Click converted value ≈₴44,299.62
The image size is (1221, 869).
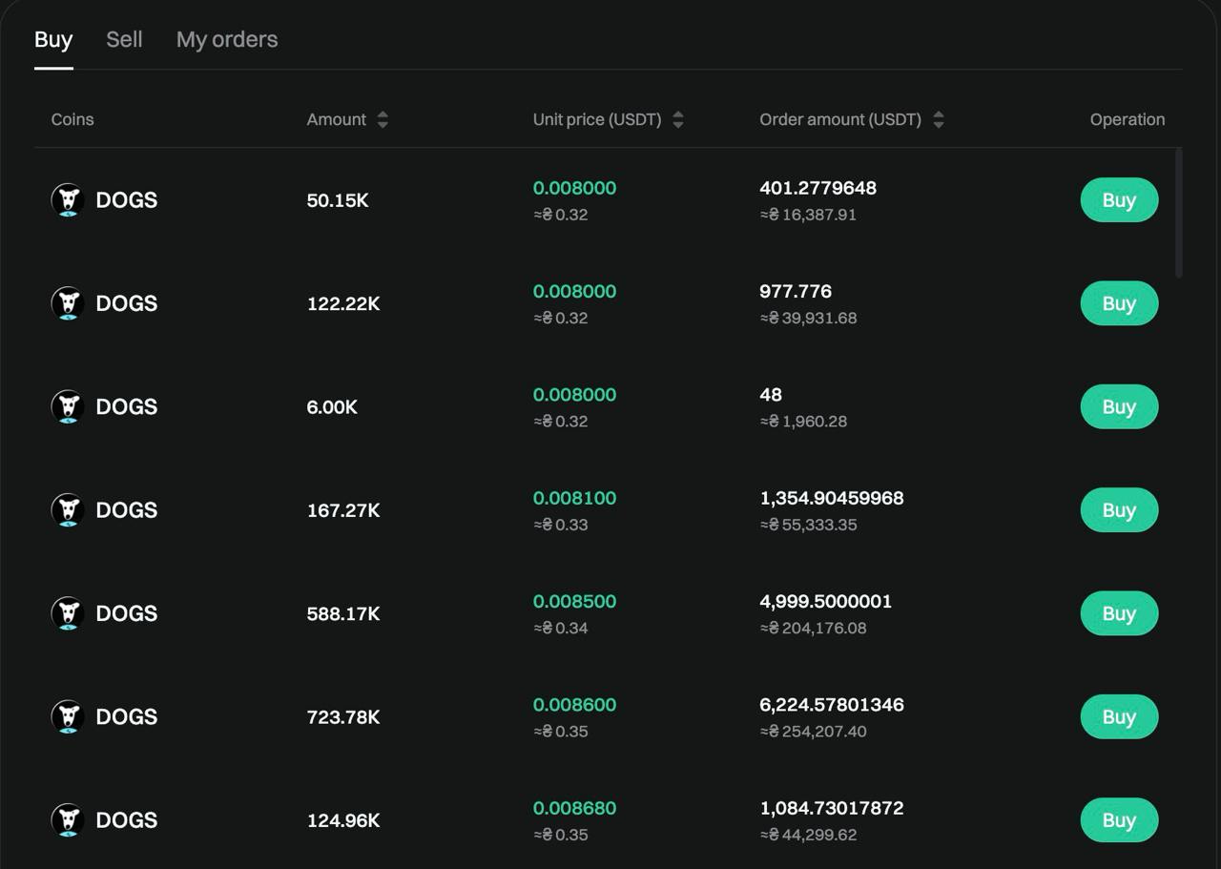pyautogui.click(x=808, y=835)
